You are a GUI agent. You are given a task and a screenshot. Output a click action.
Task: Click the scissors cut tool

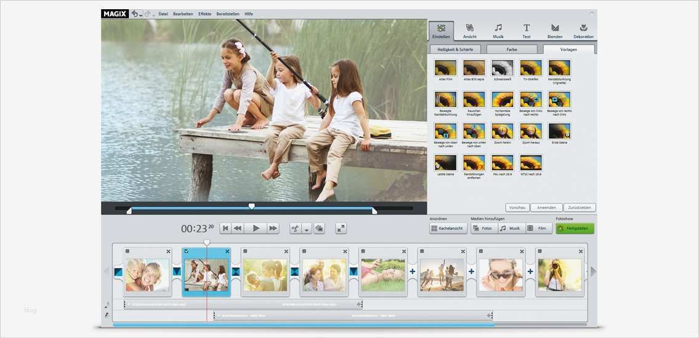[296, 228]
